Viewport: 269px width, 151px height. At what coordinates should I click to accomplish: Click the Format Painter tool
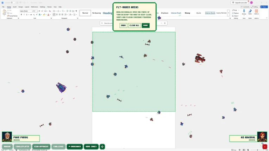click(x=13, y=16)
